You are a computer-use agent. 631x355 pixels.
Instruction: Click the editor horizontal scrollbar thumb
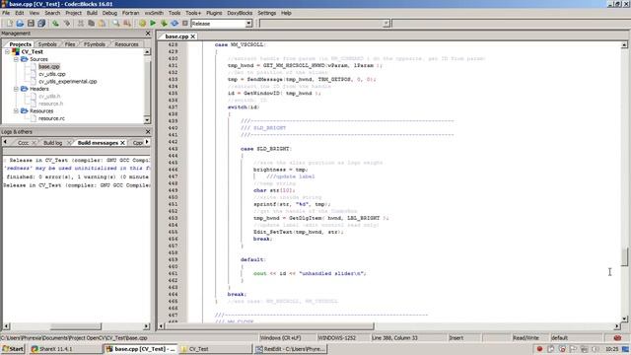(269, 326)
